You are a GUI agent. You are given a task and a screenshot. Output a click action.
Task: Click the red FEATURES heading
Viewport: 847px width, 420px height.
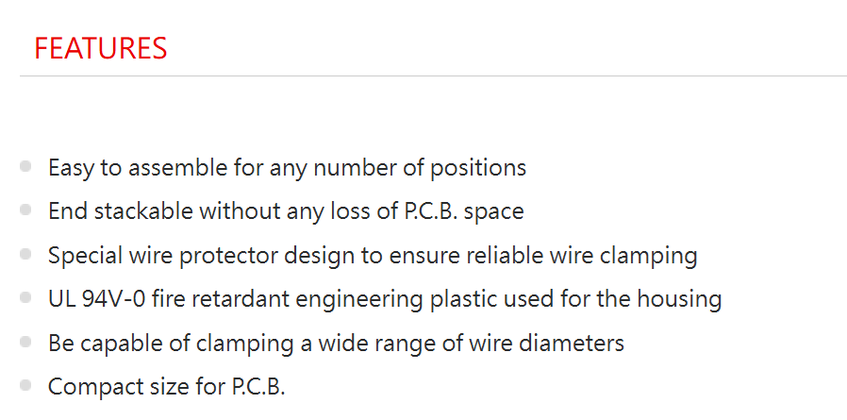coord(101,48)
